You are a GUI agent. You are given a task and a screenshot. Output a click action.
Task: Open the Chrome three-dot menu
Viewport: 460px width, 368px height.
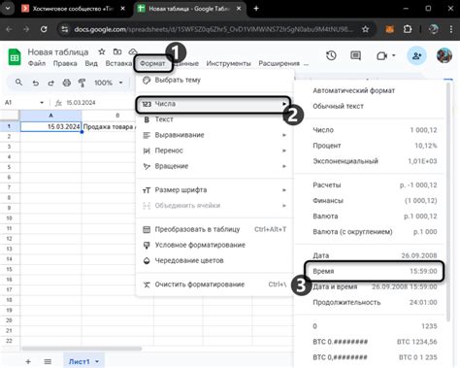coord(451,29)
